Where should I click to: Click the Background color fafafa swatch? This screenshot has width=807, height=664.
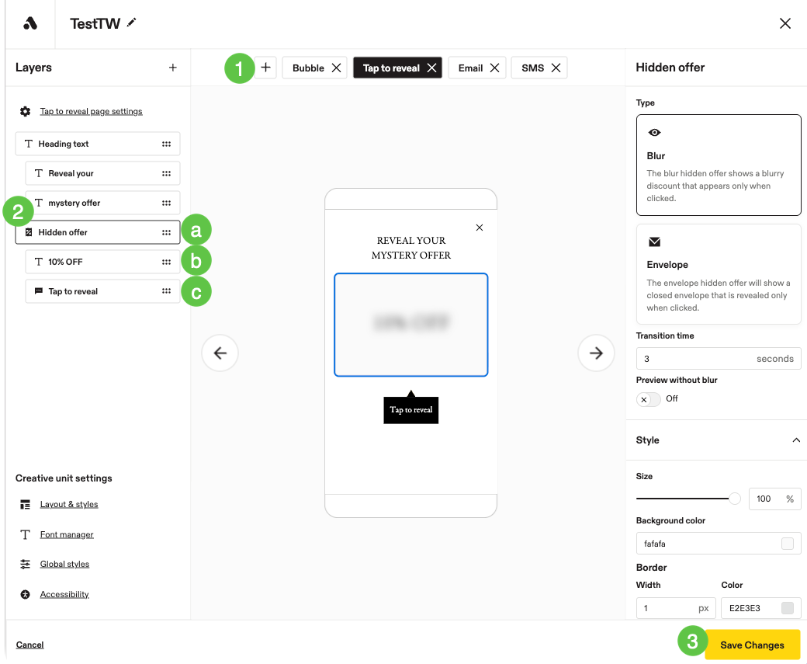[x=788, y=544]
